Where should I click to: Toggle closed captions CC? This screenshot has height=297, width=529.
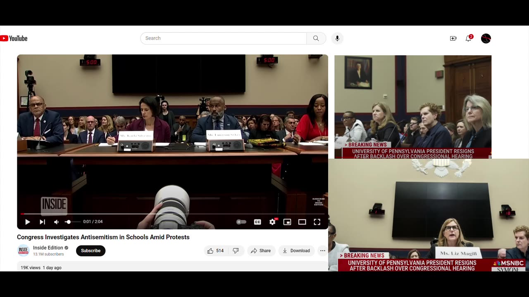tap(257, 222)
